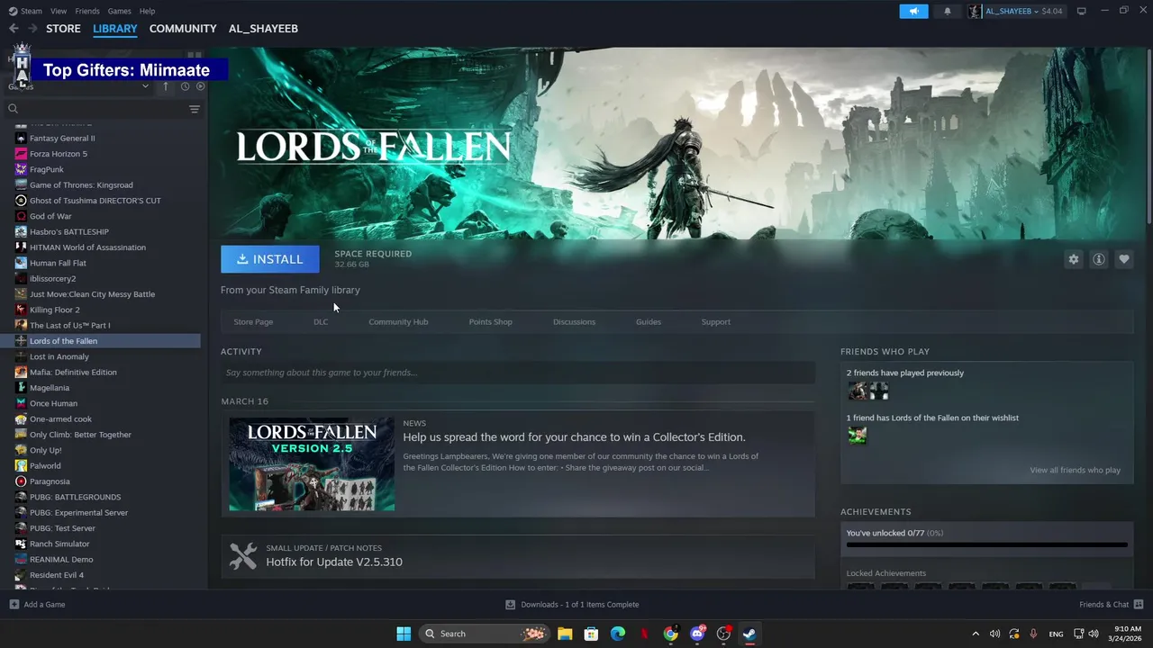The height and width of the screenshot is (648, 1153).
Task: Show hidden system tray icons
Action: (975, 634)
